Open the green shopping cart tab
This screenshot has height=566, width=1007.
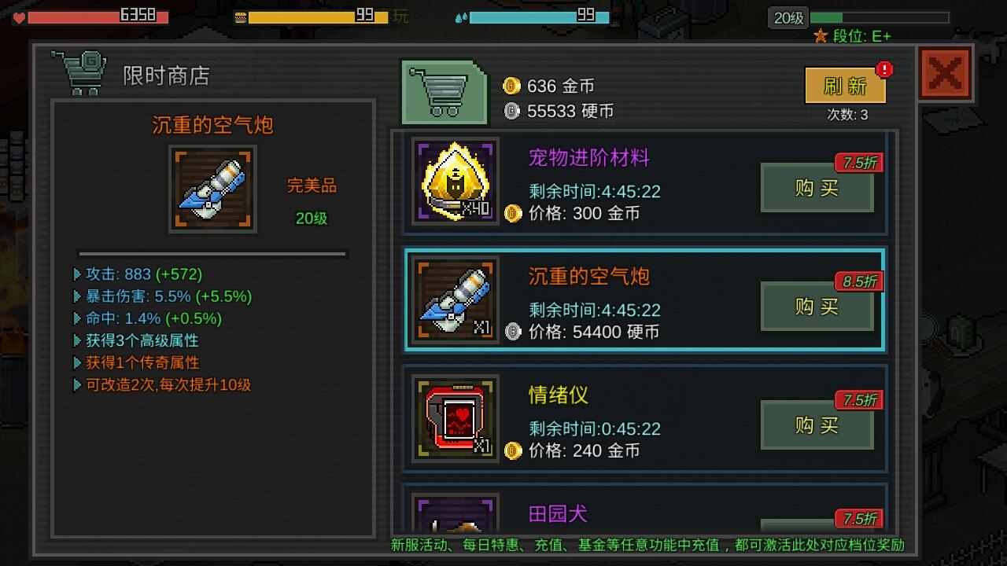[444, 93]
